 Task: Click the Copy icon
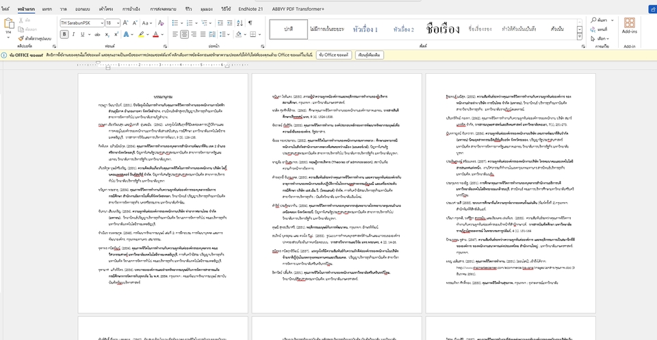(21, 29)
